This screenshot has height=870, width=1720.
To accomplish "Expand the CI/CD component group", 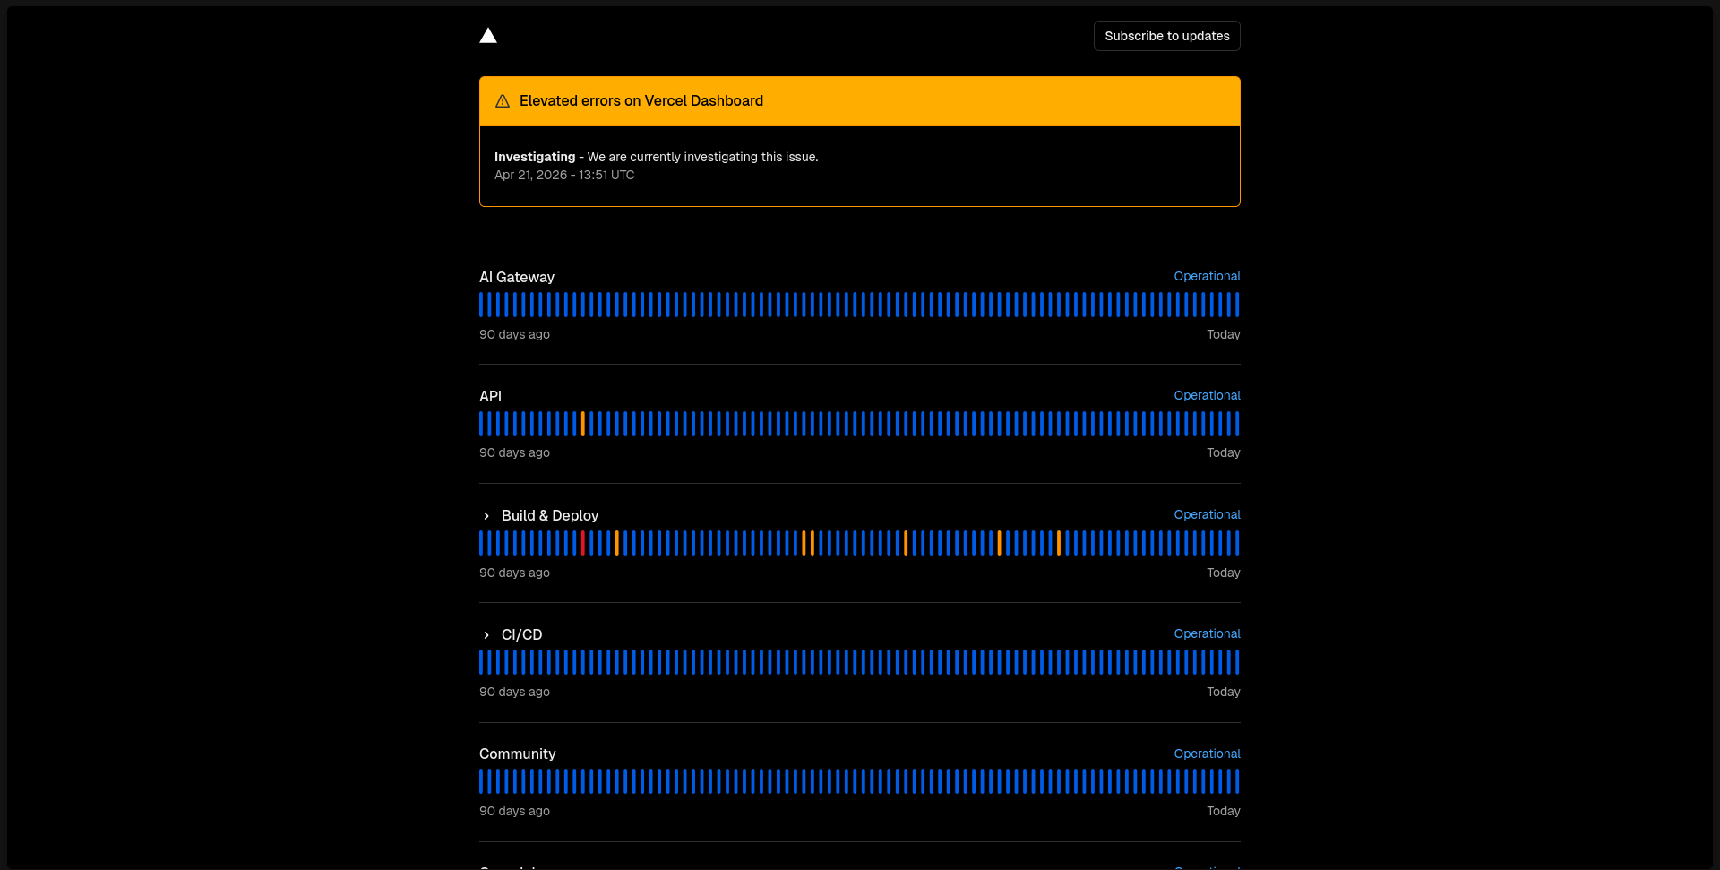I will coord(486,635).
